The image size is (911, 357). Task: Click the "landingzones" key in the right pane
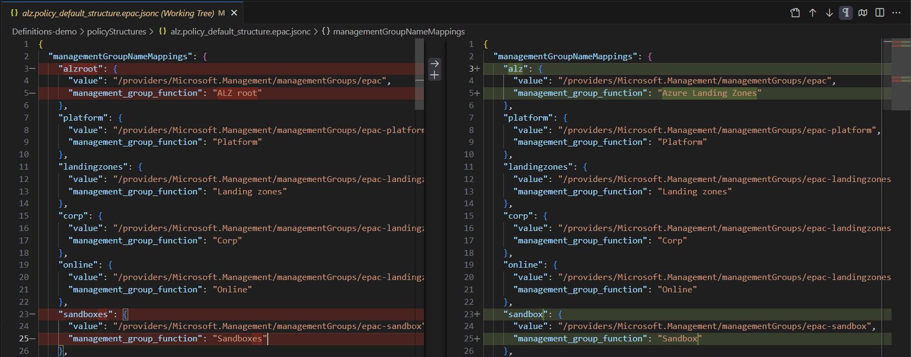pyautogui.click(x=538, y=167)
